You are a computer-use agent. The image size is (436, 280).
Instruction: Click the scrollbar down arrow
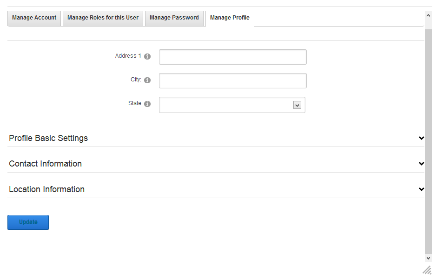pos(428,258)
